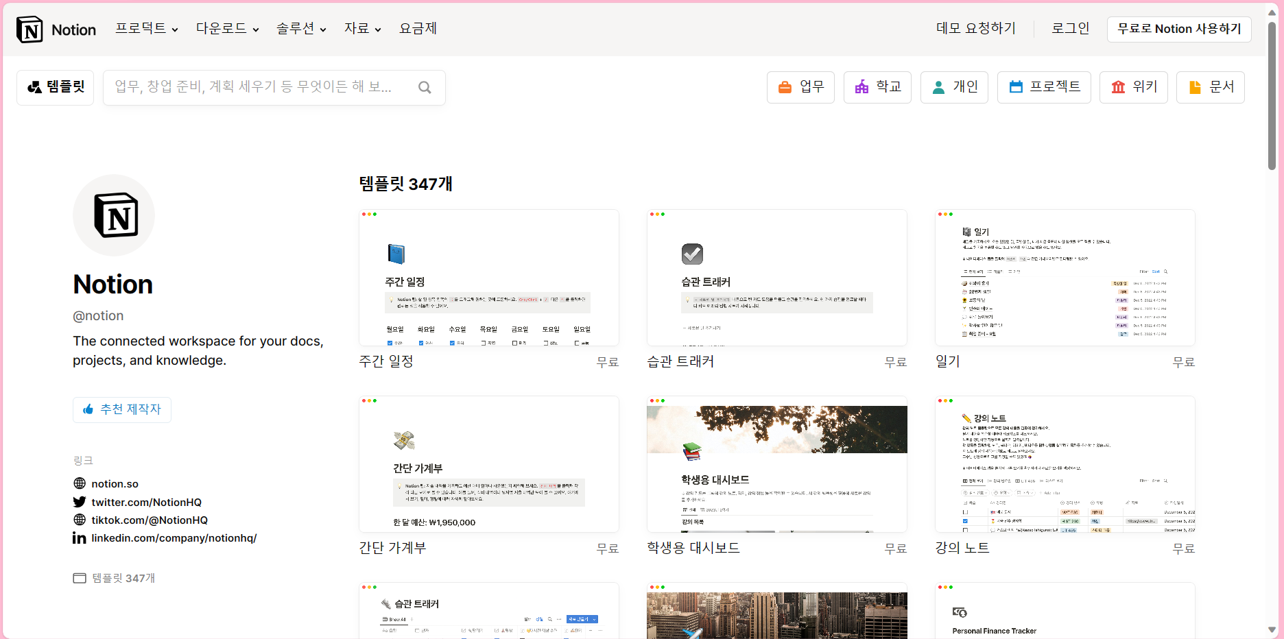Go to the 요금제 pricing page
Image resolution: width=1284 pixels, height=639 pixels.
(x=418, y=28)
